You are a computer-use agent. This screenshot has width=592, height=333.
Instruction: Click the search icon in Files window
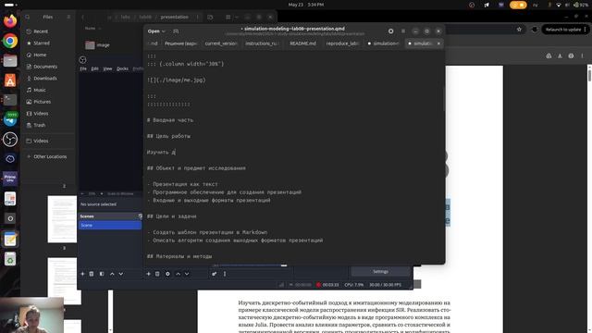coord(28,17)
